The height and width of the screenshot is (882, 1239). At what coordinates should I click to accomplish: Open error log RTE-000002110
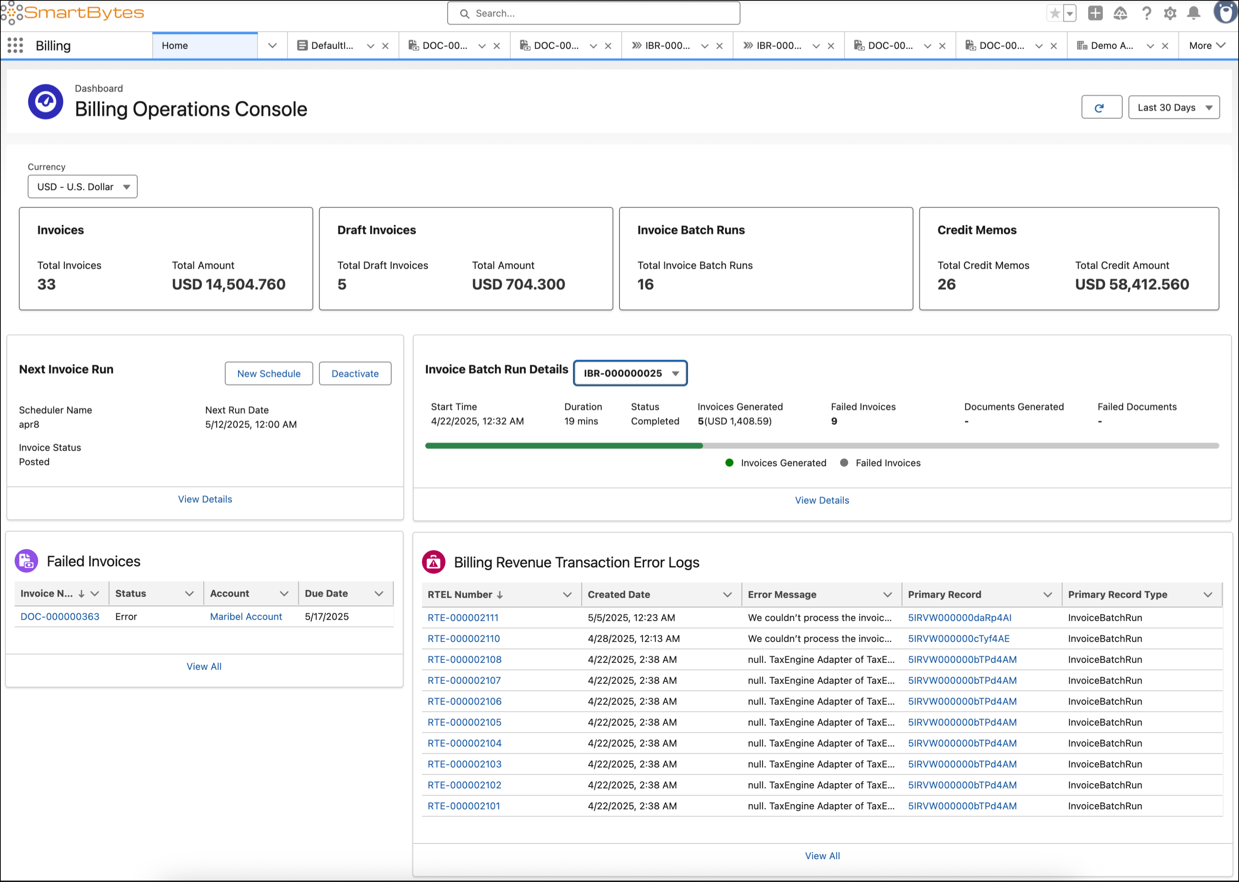tap(463, 639)
